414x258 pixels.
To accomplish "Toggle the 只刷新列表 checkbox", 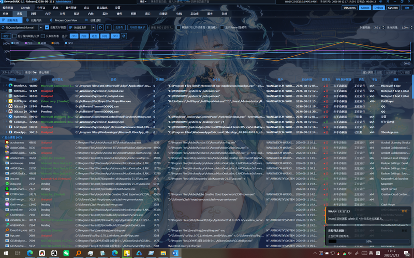I will 43,36.
